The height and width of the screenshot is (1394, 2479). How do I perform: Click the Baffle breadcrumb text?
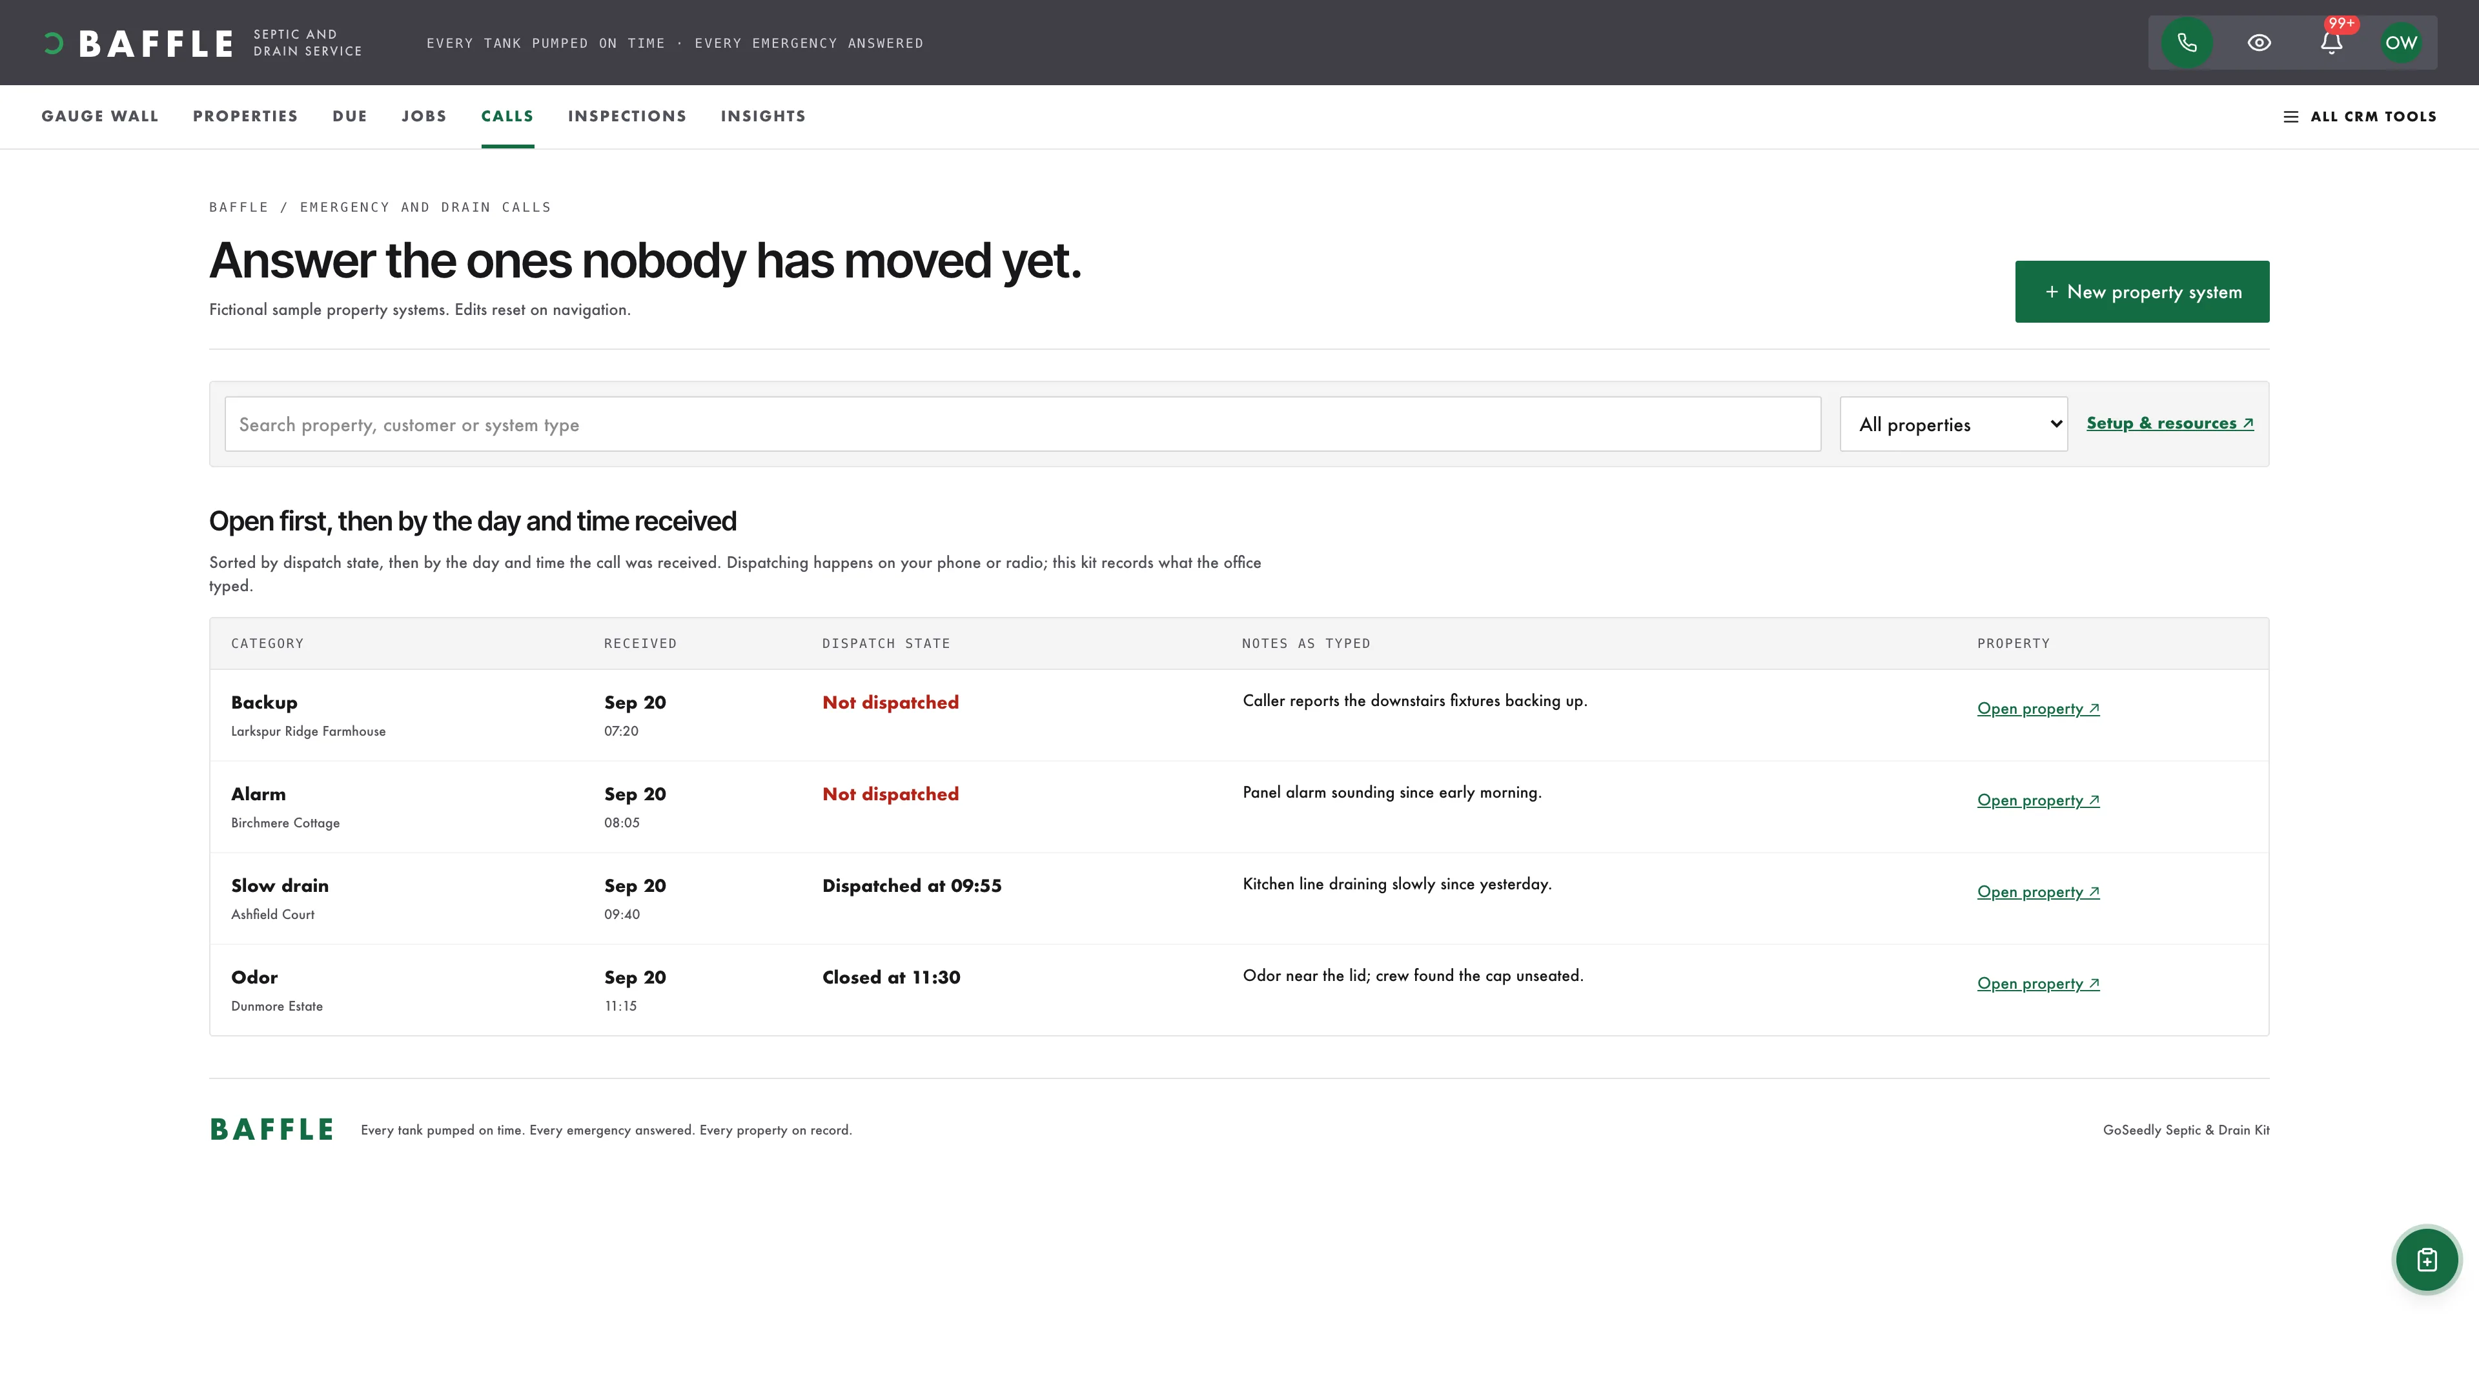(239, 207)
